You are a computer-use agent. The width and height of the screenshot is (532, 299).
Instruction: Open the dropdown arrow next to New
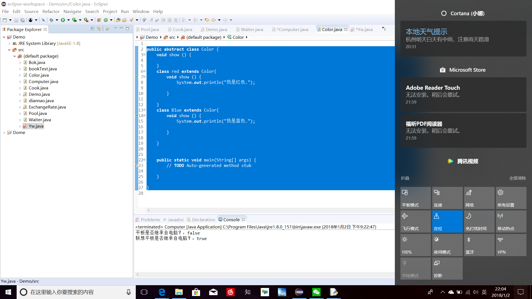coord(10,20)
